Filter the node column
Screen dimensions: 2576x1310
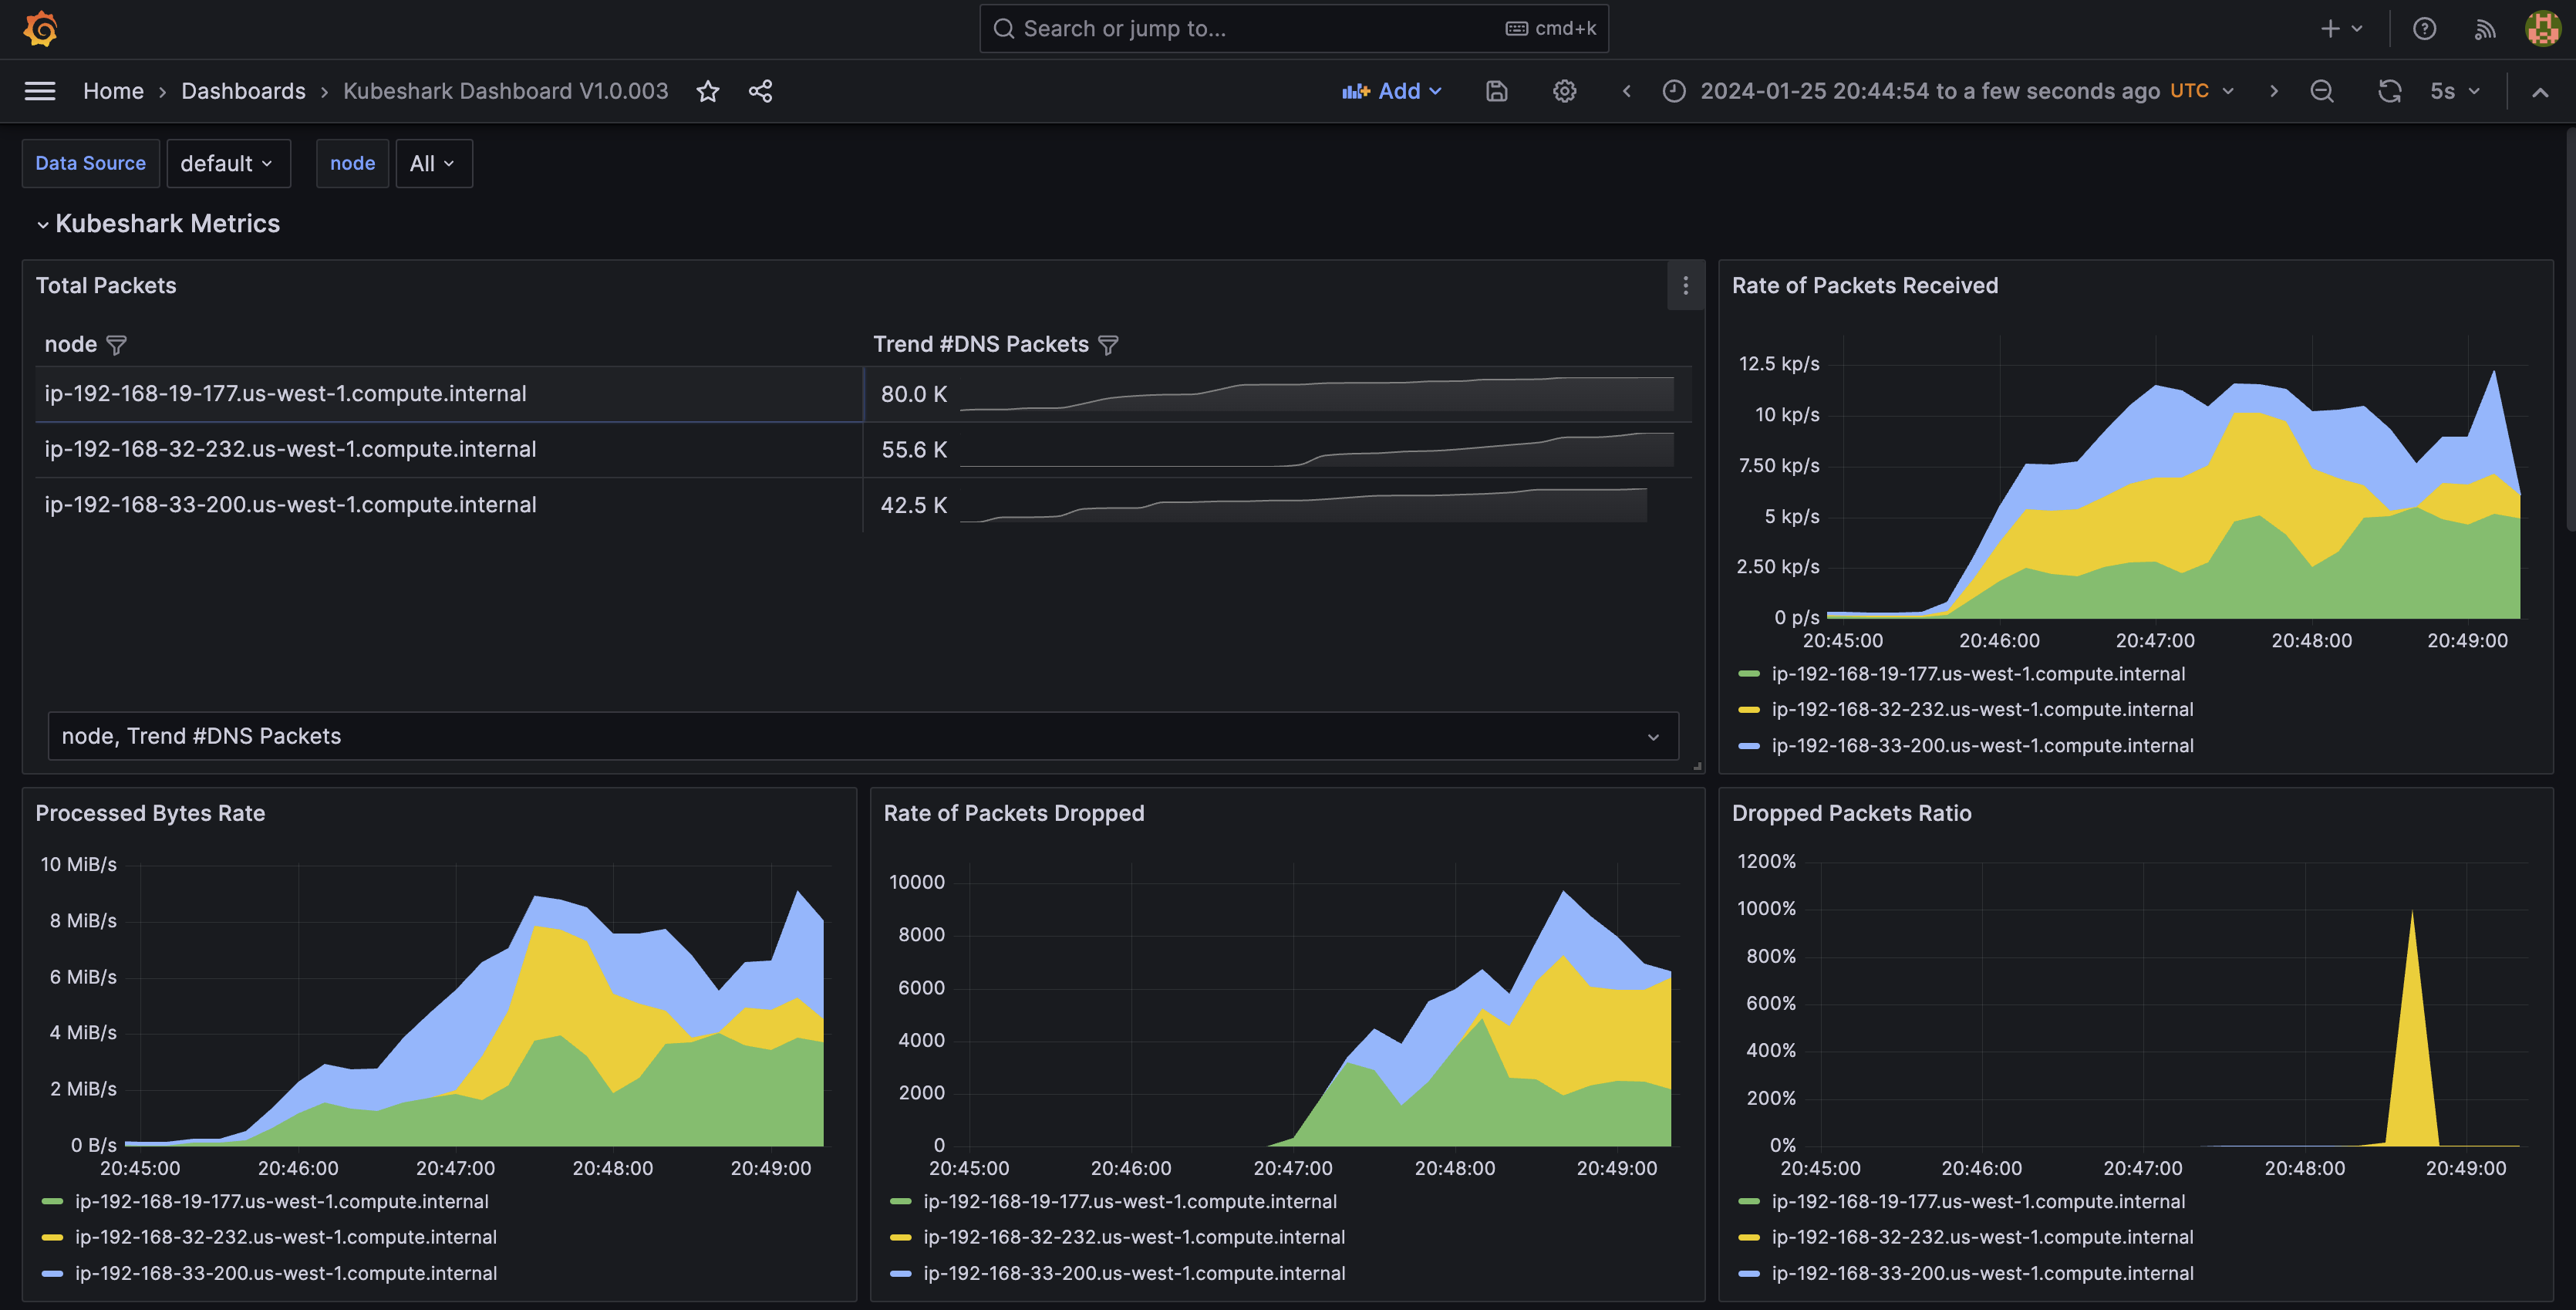coord(116,345)
